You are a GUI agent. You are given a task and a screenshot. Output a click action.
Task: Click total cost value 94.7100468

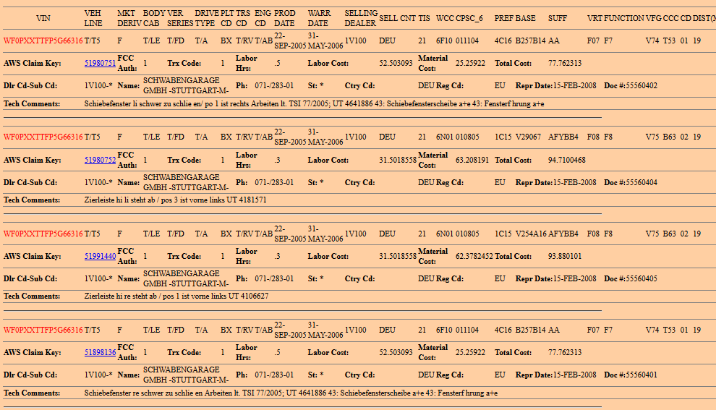[567, 160]
